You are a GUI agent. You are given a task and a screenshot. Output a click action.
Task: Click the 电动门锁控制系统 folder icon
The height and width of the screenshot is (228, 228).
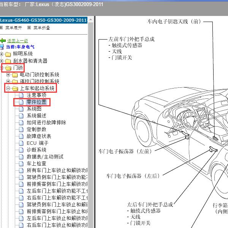click(x=15, y=75)
